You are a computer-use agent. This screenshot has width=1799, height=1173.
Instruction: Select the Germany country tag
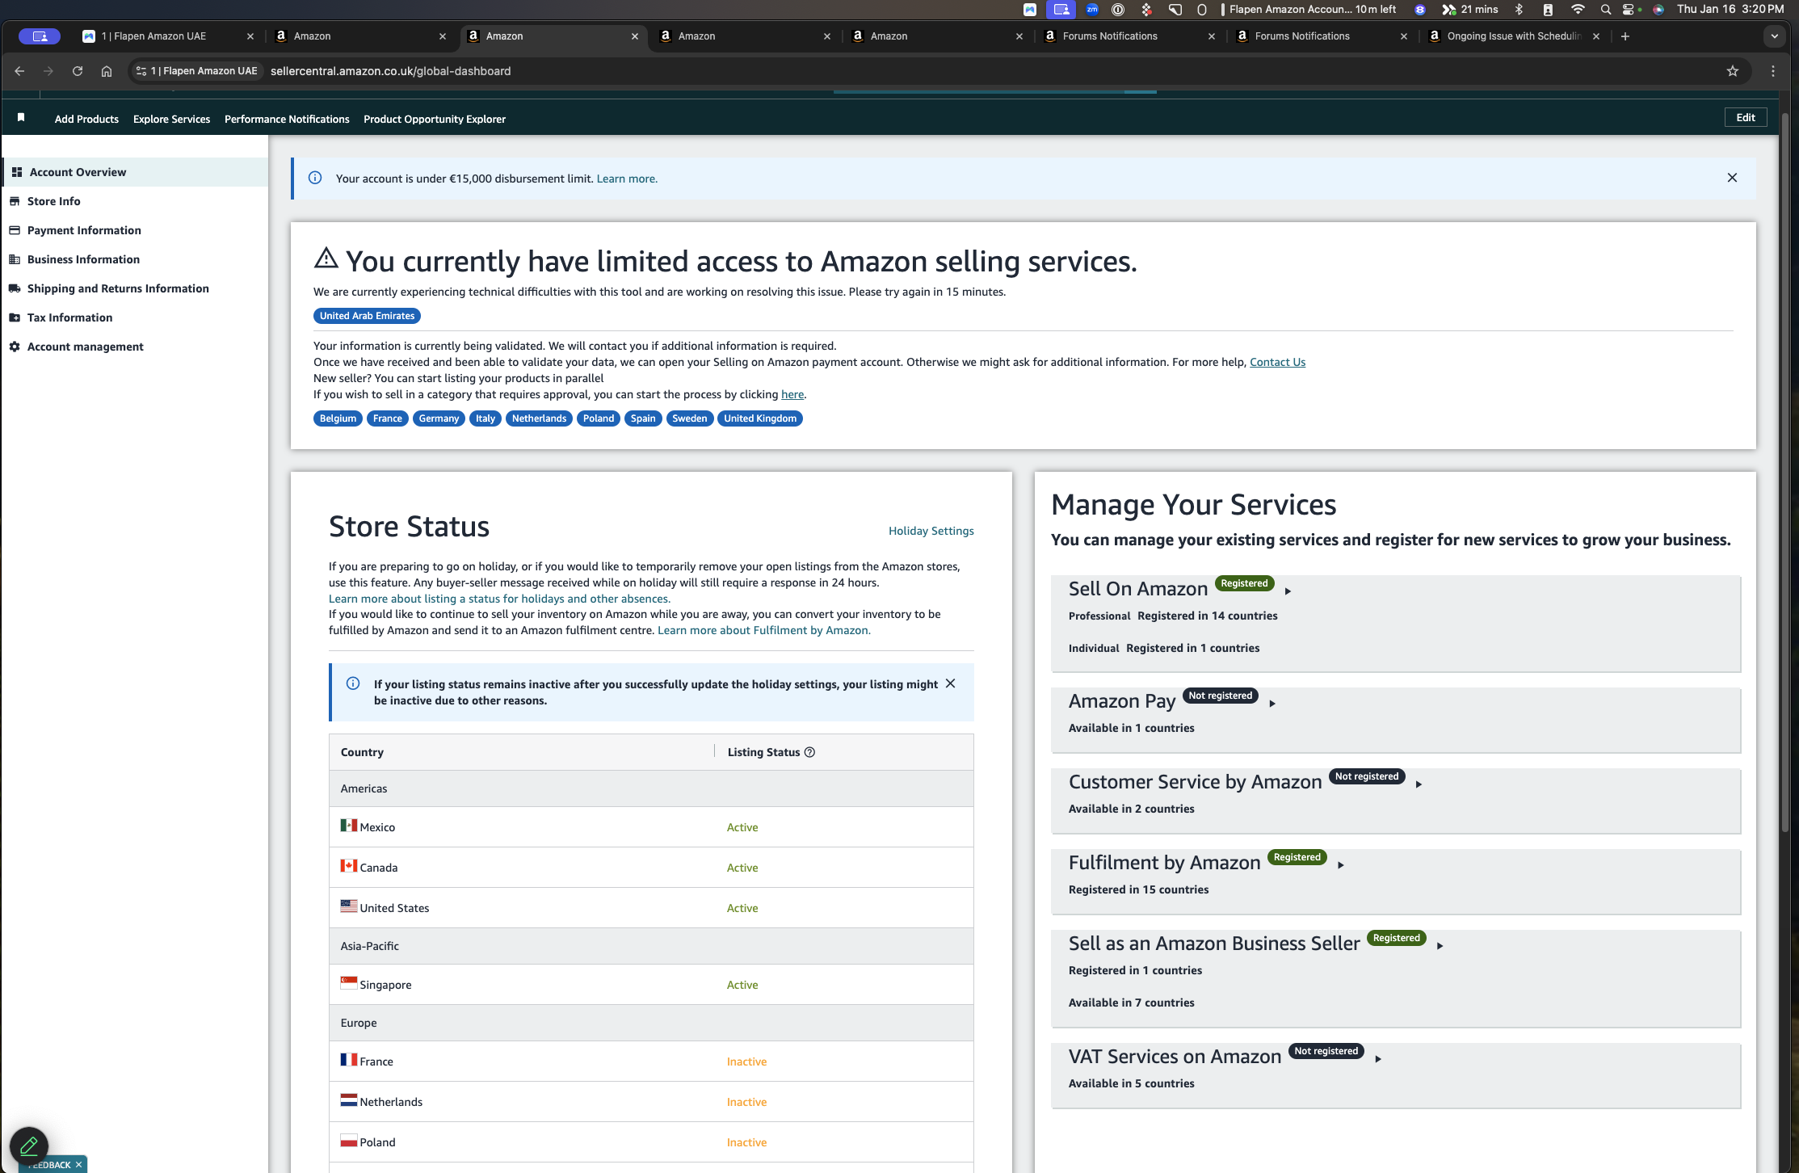pyautogui.click(x=439, y=418)
